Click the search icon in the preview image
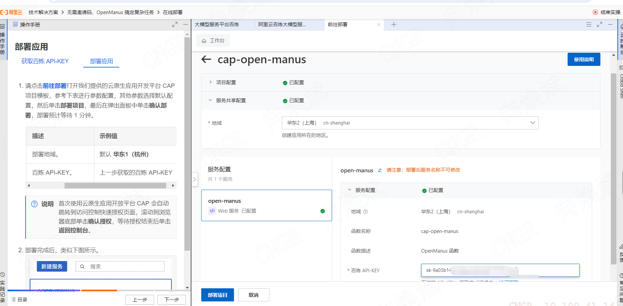Viewport: 623px width, 306px height. coord(82,266)
